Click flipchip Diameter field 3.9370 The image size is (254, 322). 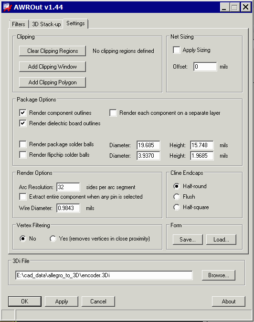[x=148, y=156]
